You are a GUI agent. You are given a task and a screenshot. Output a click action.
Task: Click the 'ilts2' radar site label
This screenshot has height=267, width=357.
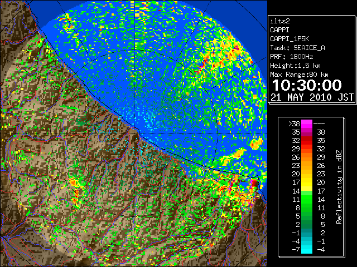pos(280,21)
